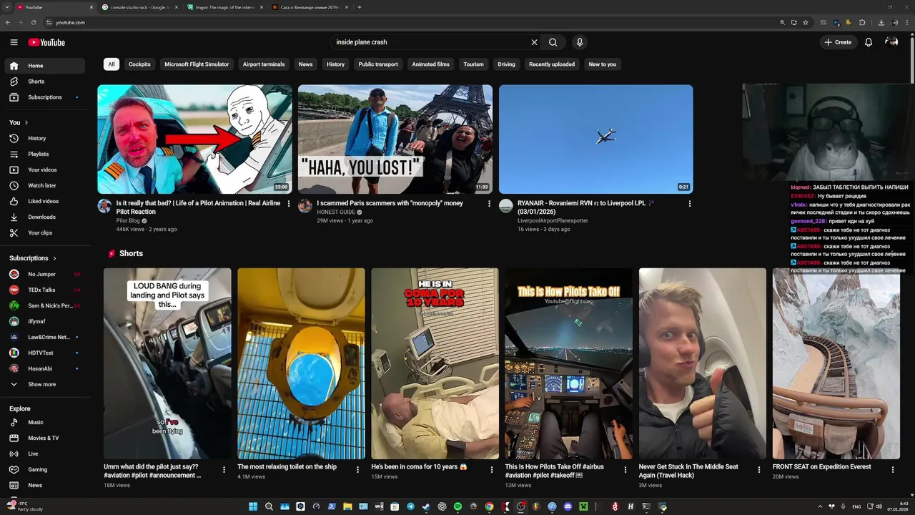
Task: Open Movies & TV under Explore
Action: click(x=44, y=438)
